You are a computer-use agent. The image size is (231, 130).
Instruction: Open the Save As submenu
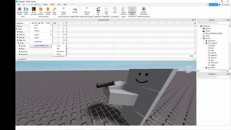[x=41, y=31]
